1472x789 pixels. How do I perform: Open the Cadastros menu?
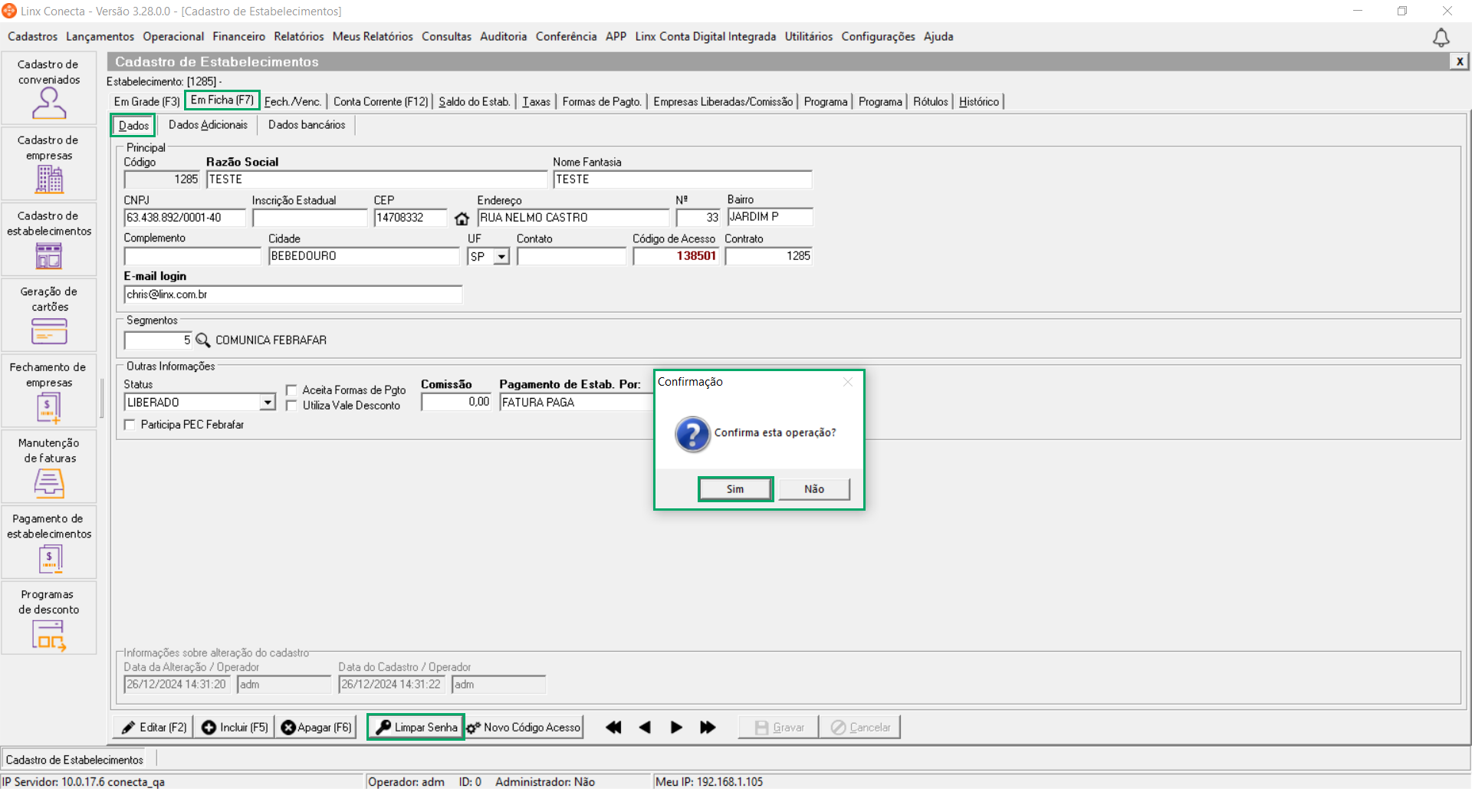[32, 36]
